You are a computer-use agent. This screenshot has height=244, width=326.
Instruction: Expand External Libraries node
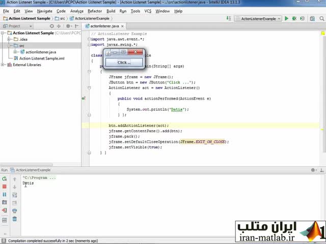[3, 65]
